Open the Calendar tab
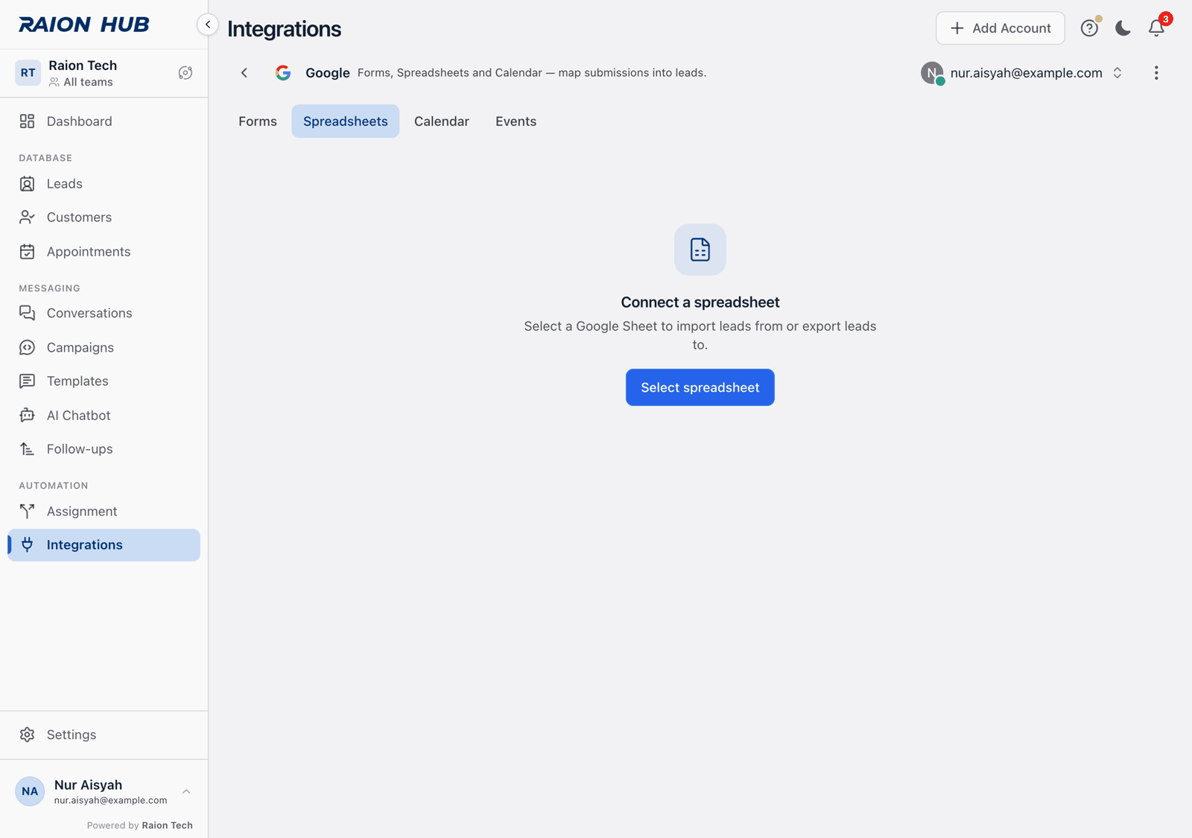The width and height of the screenshot is (1192, 838). click(x=442, y=121)
